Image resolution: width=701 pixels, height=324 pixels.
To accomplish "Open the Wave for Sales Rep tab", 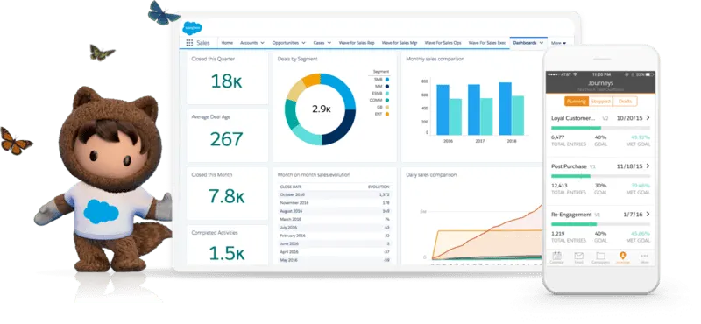I will (x=357, y=43).
